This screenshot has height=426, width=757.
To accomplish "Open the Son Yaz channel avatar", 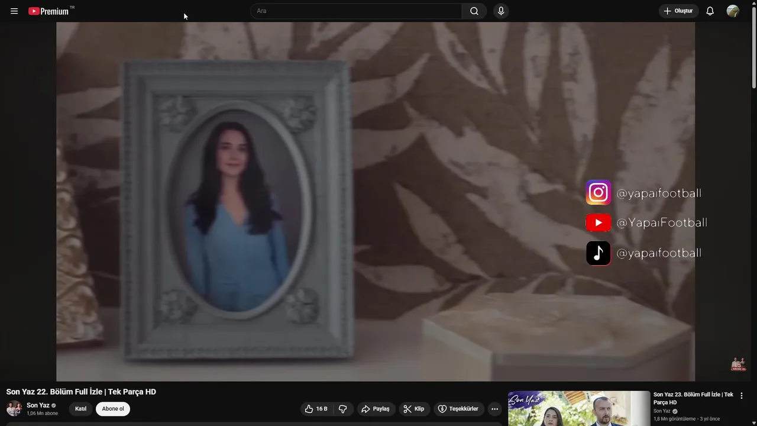I will [x=14, y=409].
